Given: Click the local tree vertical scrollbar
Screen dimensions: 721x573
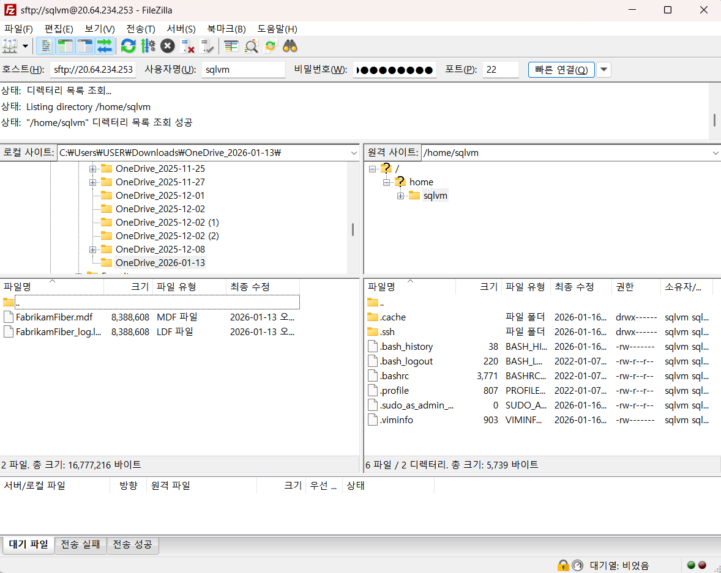Looking at the screenshot, I should (353, 229).
